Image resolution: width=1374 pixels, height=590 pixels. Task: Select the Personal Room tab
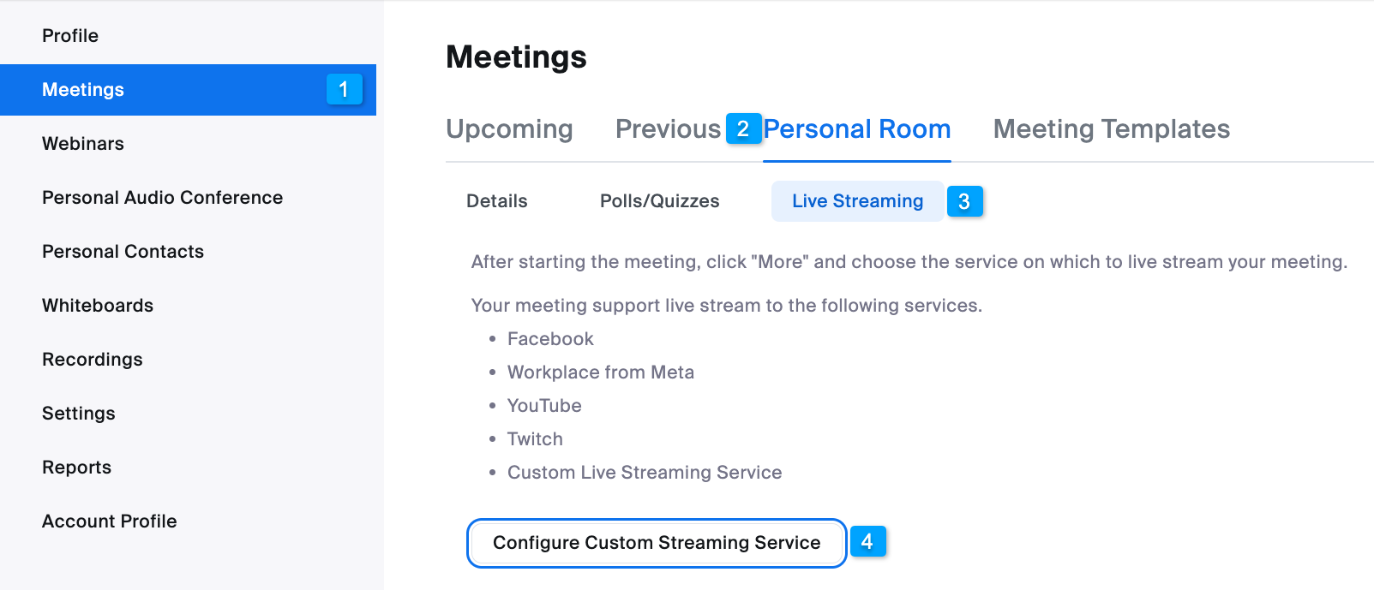(857, 128)
